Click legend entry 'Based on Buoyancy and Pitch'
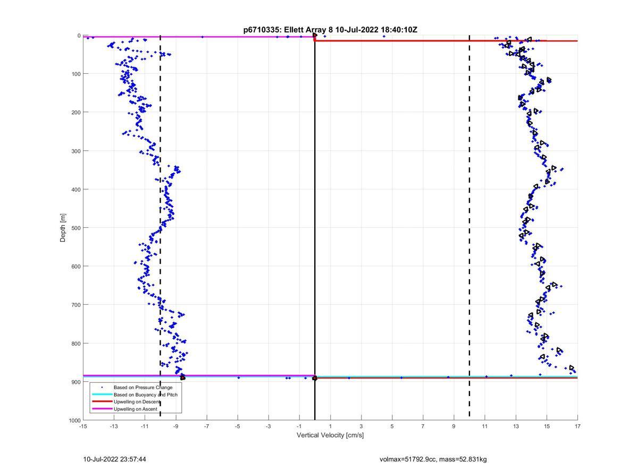Screen dimensions: 638x472 [x=146, y=394]
